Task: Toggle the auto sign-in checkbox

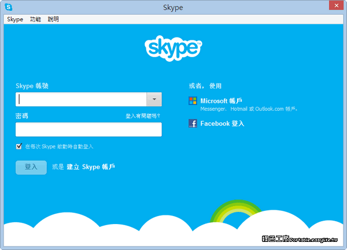Action: [19, 146]
